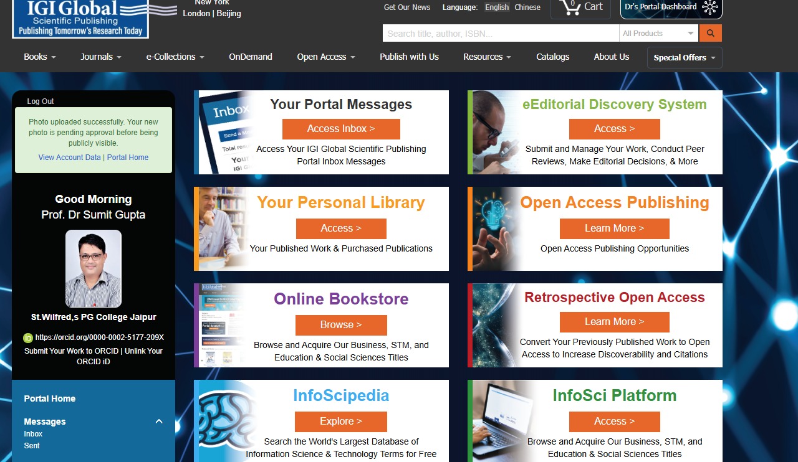This screenshot has width=798, height=462.
Task: Collapse the Messages sidebar section
Action: [159, 422]
